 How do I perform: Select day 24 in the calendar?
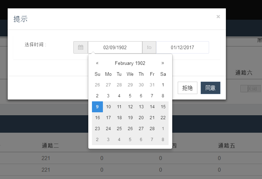(x=108, y=129)
